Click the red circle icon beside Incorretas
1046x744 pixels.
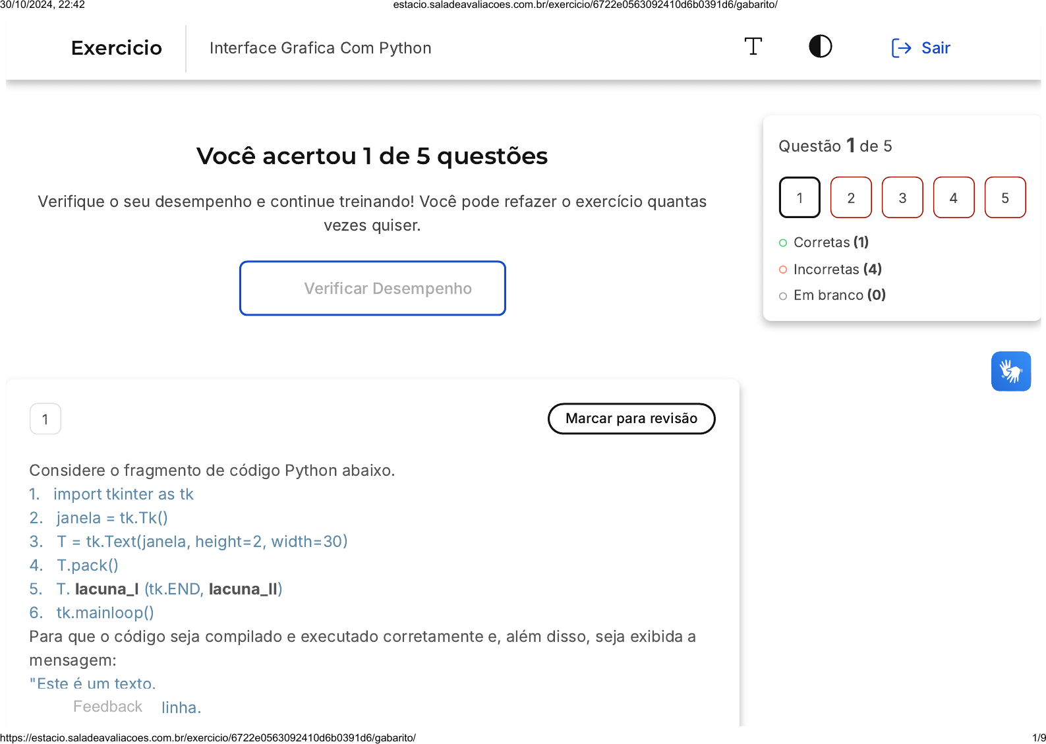click(x=783, y=270)
